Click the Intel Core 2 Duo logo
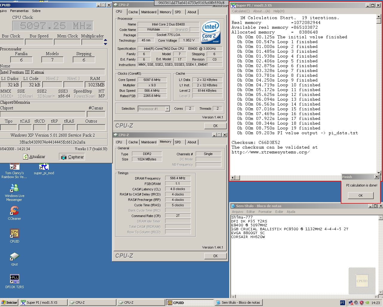 point(211,32)
